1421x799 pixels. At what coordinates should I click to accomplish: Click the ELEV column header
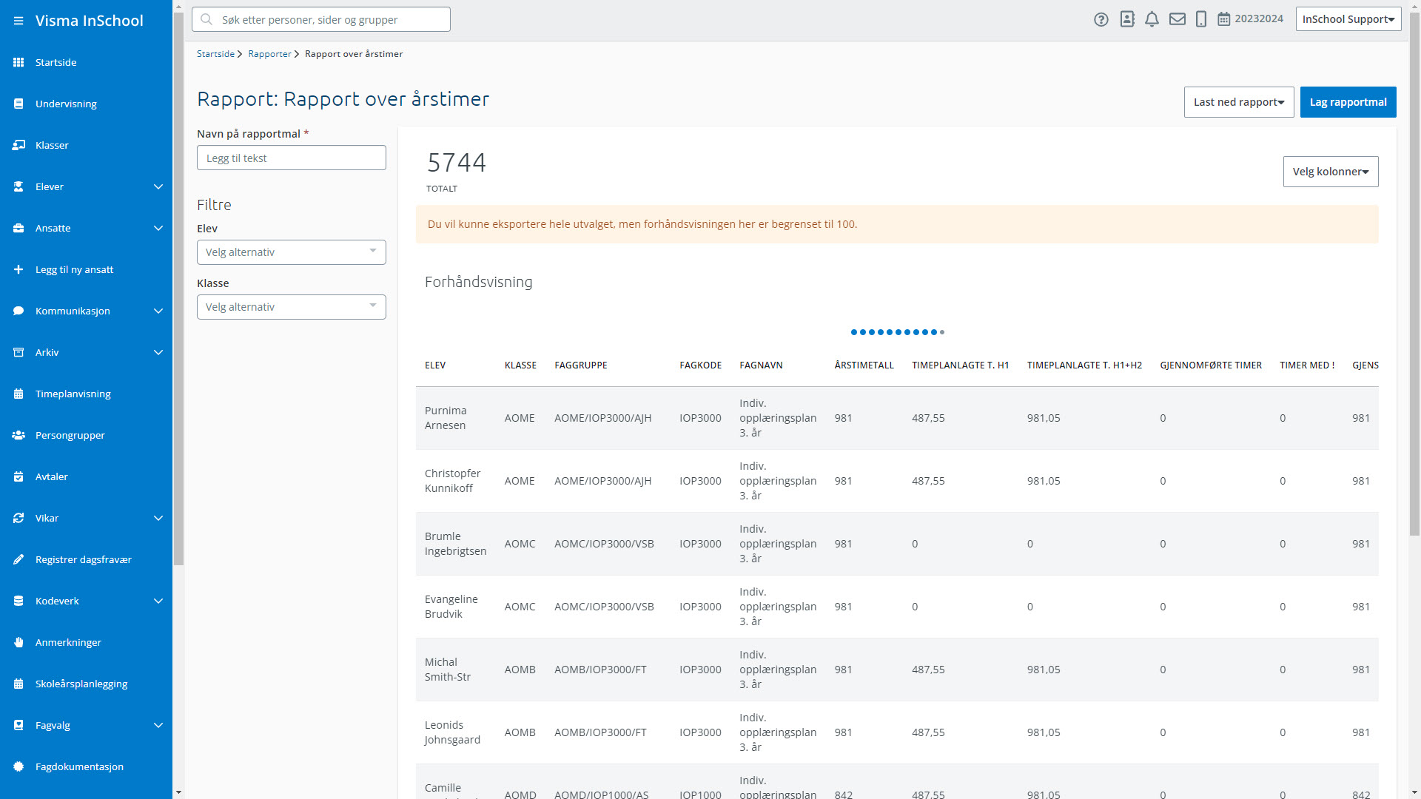click(435, 365)
